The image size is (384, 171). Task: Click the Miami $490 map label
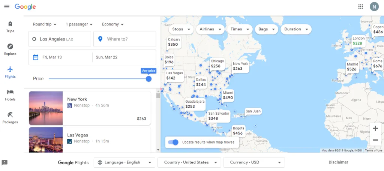(x=228, y=95)
